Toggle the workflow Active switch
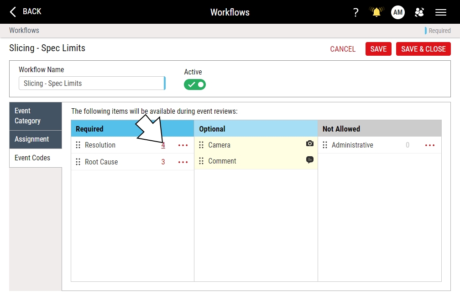The image size is (460, 296). 195,85
